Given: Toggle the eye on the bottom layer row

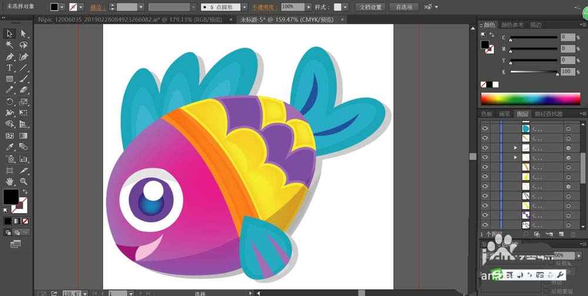Looking at the screenshot, I should (485, 224).
